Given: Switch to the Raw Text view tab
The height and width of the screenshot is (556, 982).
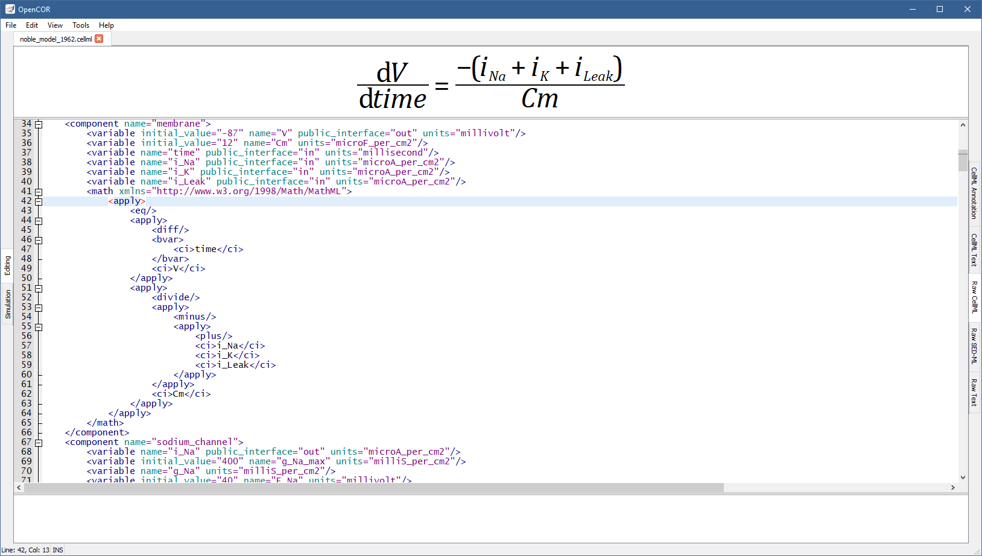Looking at the screenshot, I should [x=974, y=393].
